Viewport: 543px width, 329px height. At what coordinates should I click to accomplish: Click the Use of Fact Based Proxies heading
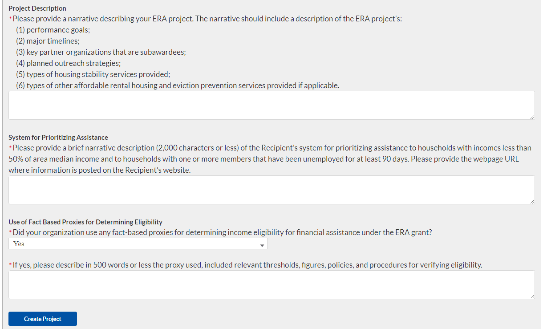(x=85, y=222)
